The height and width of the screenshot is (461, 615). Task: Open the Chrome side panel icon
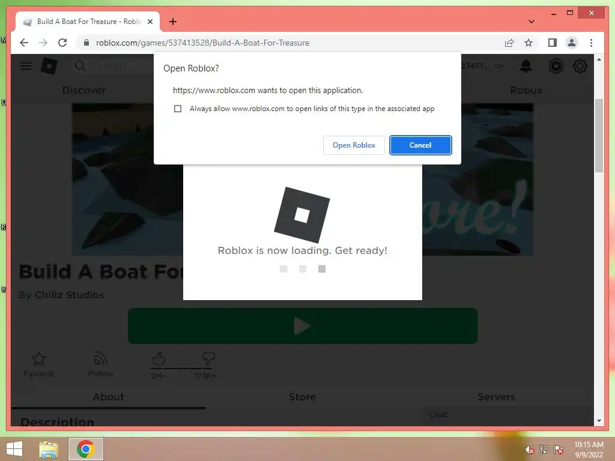pos(553,43)
